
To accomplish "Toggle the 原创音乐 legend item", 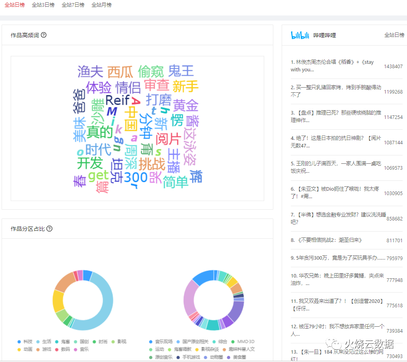I will point(161,357).
